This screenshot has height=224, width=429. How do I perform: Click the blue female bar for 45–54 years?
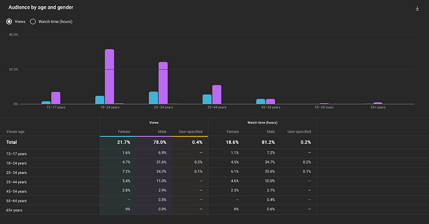261,101
